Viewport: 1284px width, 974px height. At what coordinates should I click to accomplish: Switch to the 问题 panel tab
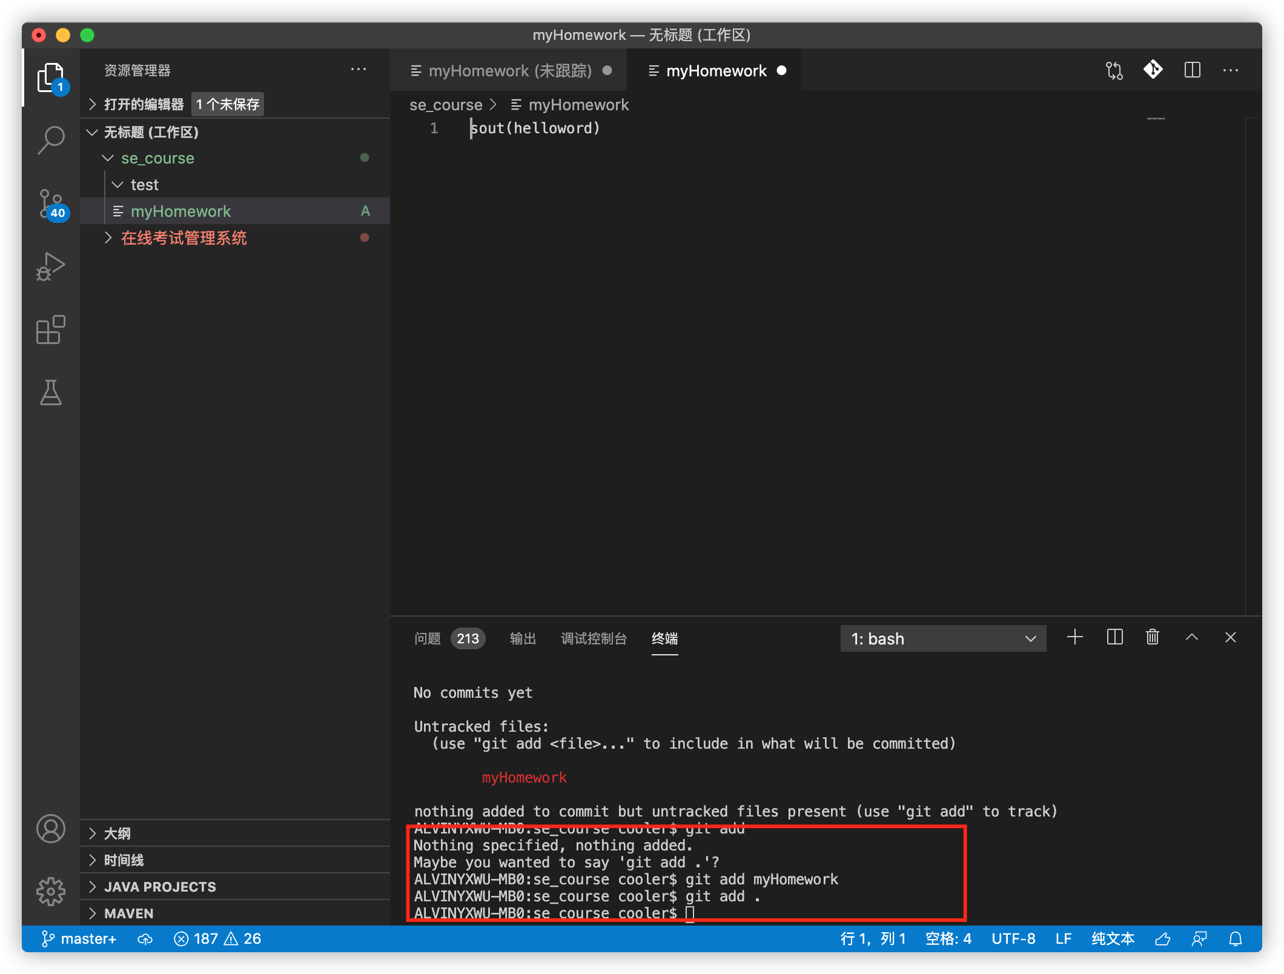[x=428, y=638]
